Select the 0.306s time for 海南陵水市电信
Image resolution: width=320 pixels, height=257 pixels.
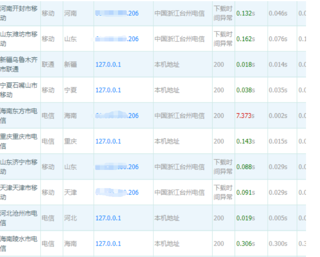(245, 244)
